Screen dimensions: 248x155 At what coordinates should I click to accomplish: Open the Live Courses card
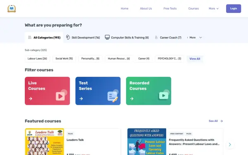(47, 91)
